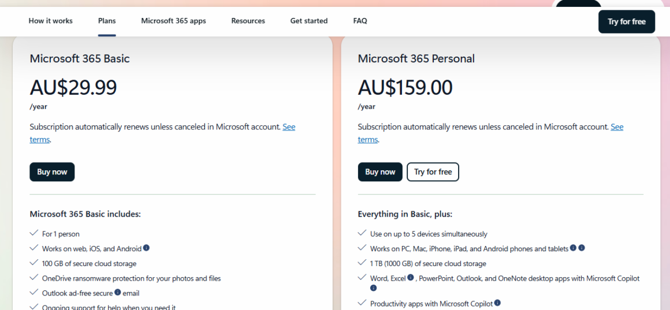Jump to Get started section
This screenshot has height=310, width=670.
(309, 21)
